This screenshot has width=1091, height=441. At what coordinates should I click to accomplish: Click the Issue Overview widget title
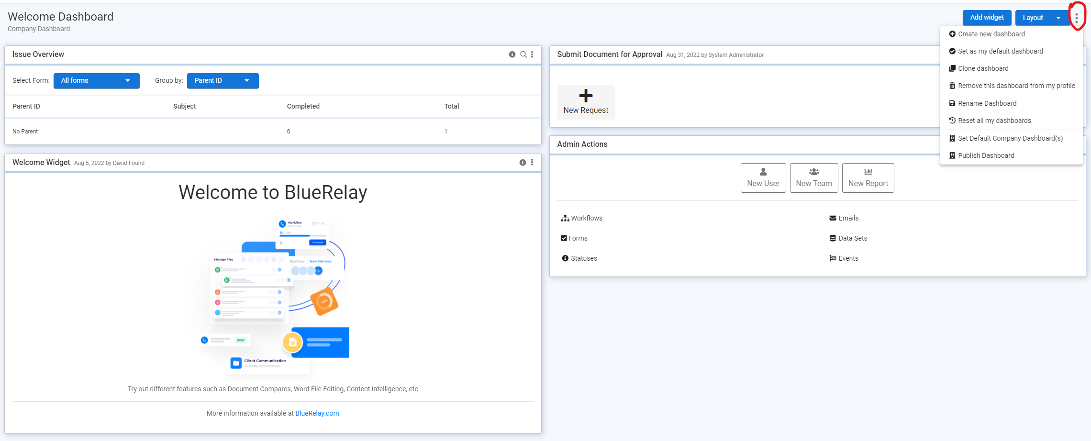[38, 55]
